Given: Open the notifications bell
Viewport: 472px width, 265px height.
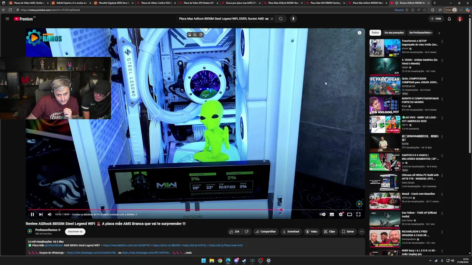Looking at the screenshot, I should click(x=449, y=19).
